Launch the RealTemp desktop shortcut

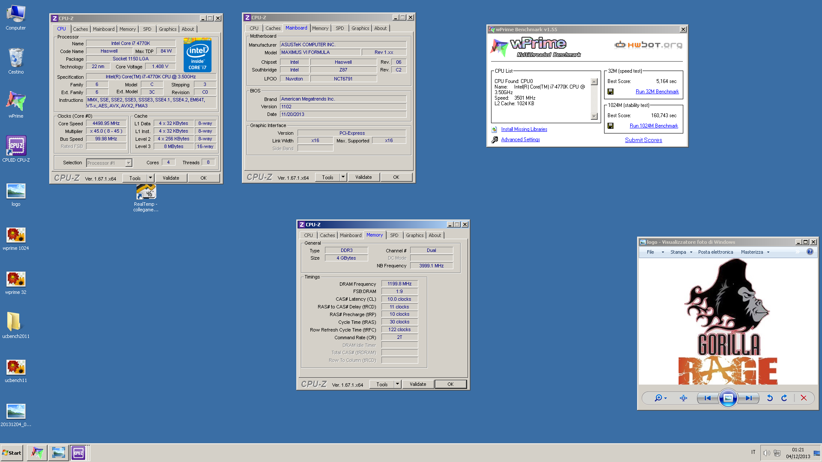click(x=146, y=198)
